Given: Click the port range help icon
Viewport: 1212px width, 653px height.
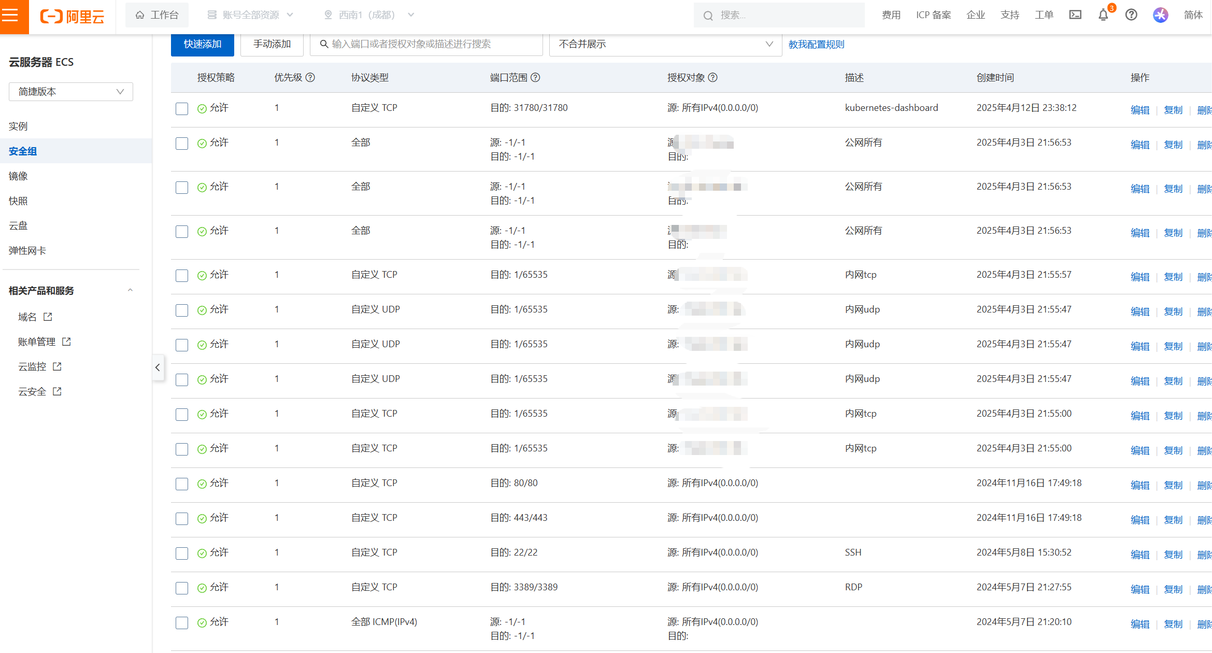Looking at the screenshot, I should click(x=536, y=78).
